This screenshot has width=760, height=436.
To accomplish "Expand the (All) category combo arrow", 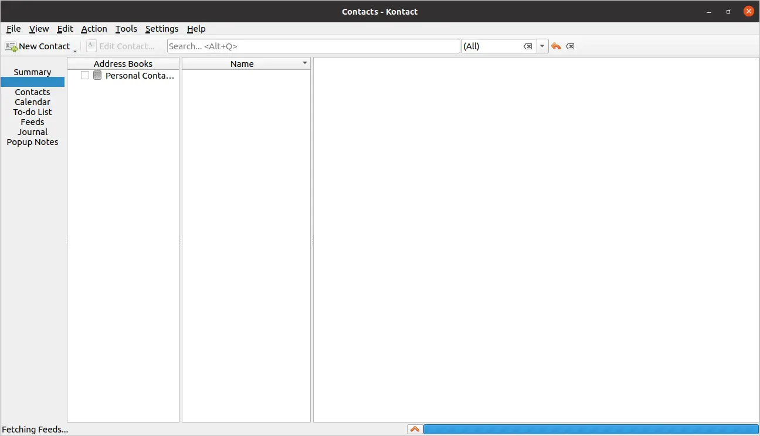I will coord(542,46).
